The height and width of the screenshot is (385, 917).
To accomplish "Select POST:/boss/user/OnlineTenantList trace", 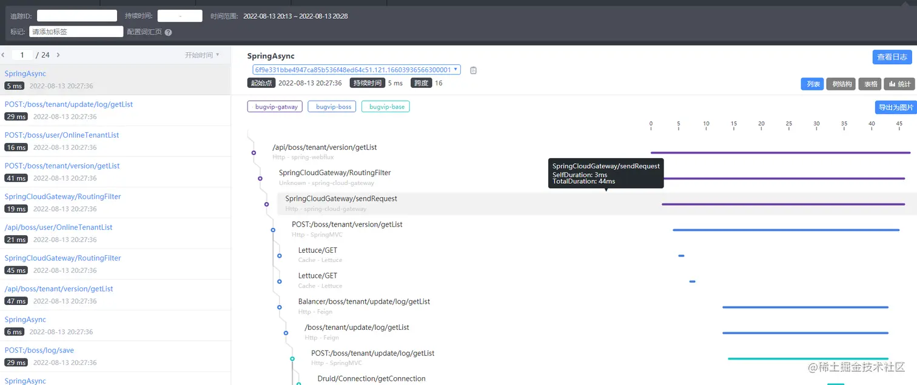I will pyautogui.click(x=115, y=141).
